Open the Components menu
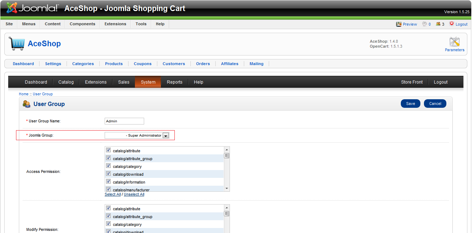The image size is (472, 233). pyautogui.click(x=83, y=24)
